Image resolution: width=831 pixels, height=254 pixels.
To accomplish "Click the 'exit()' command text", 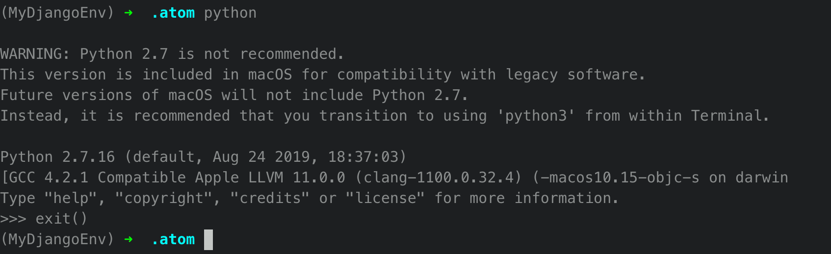I will [61, 219].
